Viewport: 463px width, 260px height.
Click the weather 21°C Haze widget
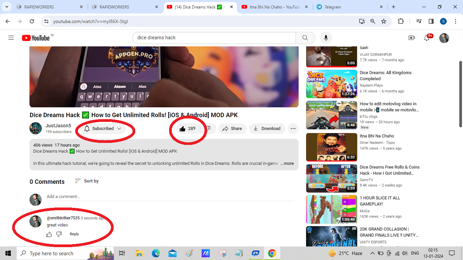coord(345,253)
